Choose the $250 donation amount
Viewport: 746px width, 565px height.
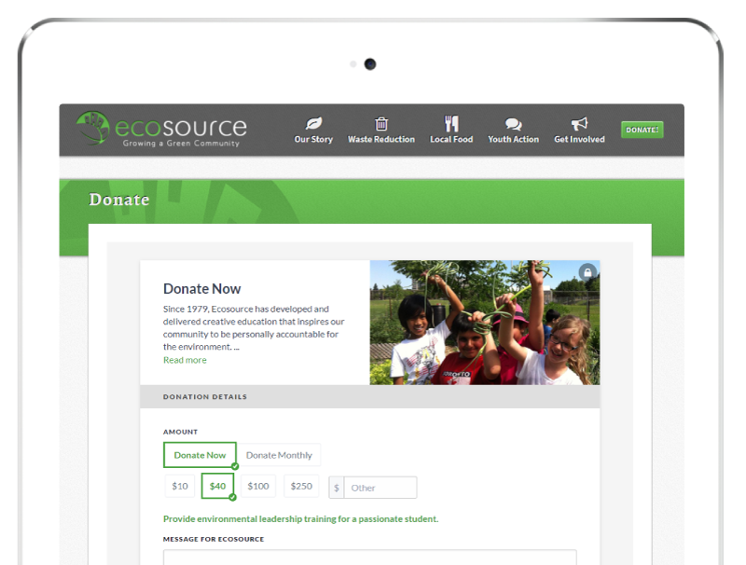pyautogui.click(x=301, y=487)
